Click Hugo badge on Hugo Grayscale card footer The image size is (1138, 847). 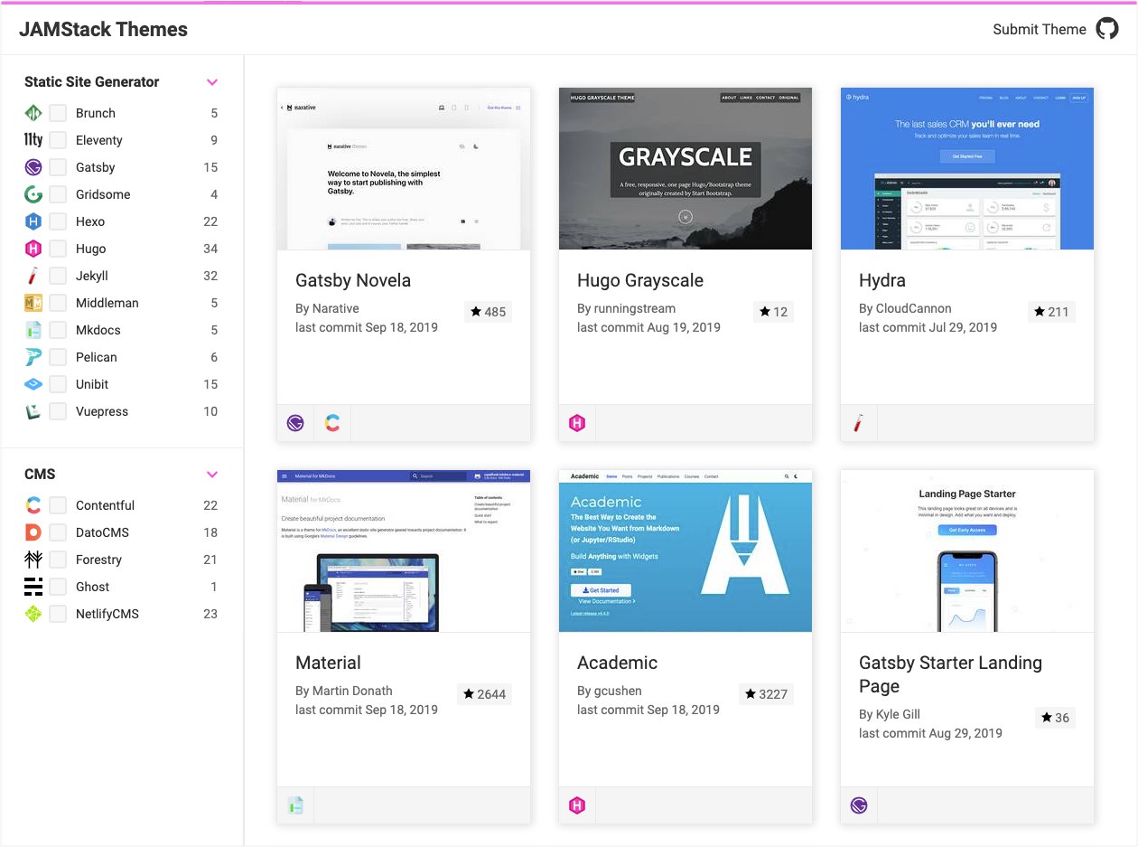click(577, 422)
